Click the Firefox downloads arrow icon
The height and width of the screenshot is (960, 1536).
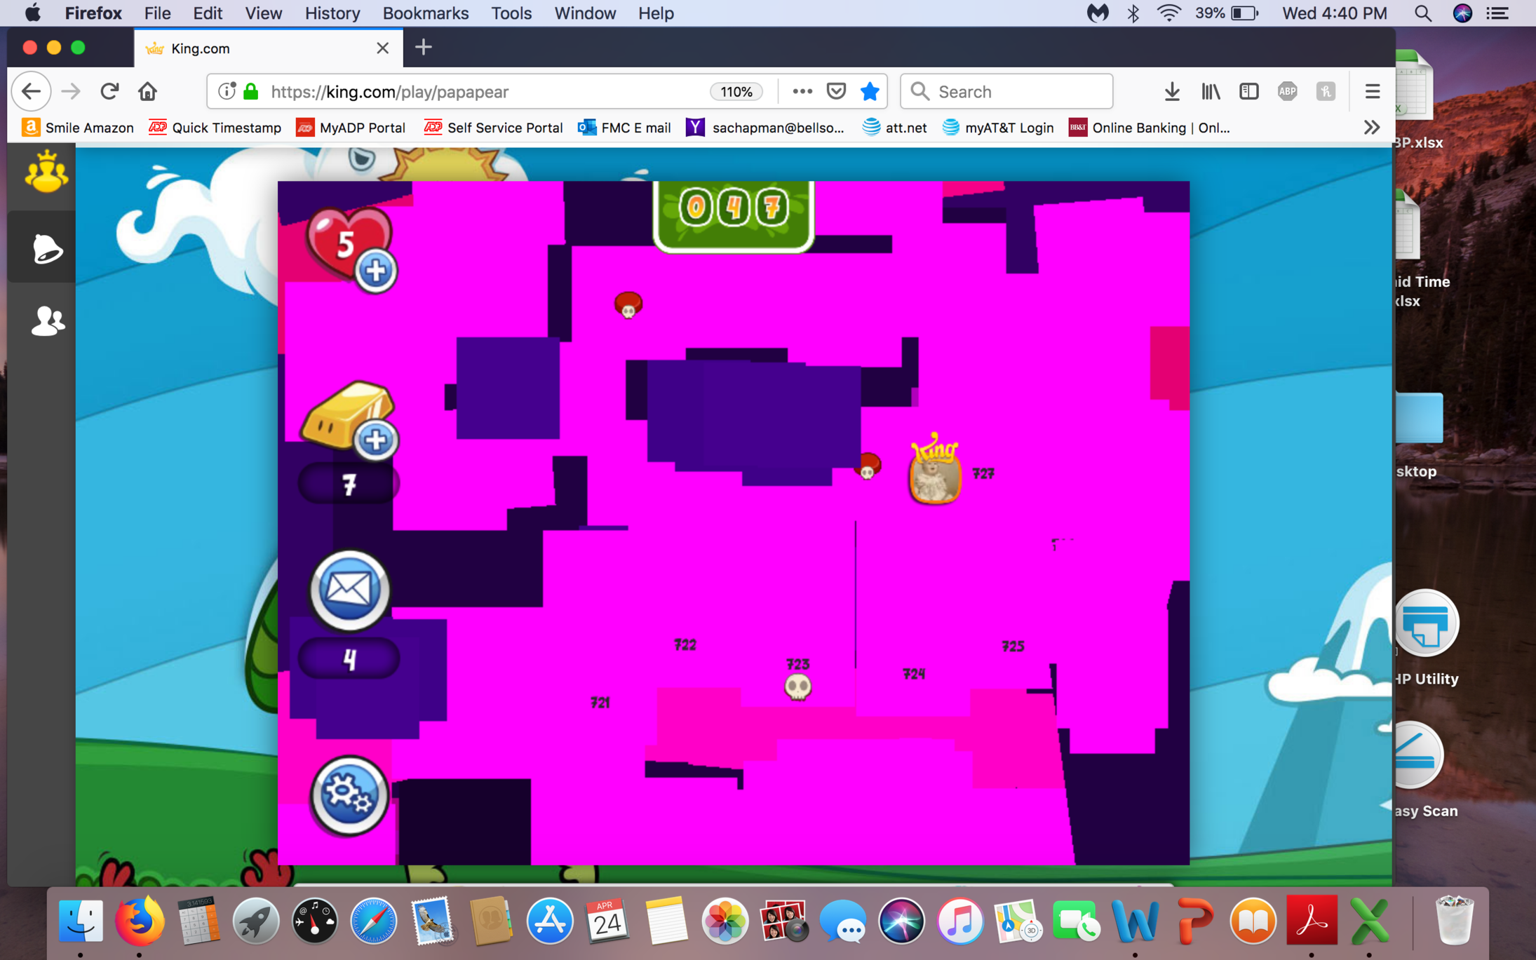click(x=1171, y=92)
